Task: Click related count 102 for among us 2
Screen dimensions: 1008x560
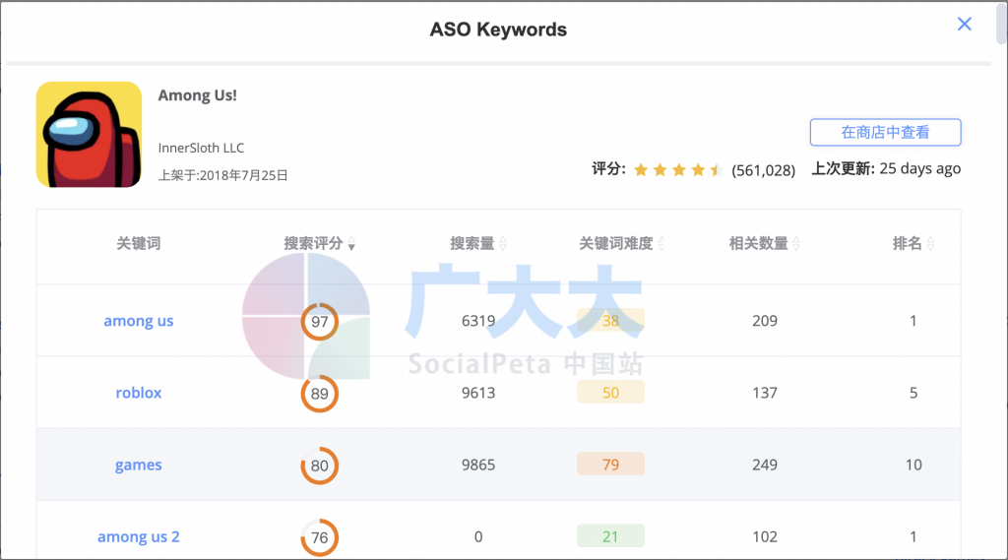Action: 765,536
